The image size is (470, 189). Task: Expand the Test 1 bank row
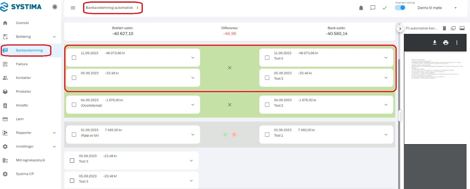[386, 134]
